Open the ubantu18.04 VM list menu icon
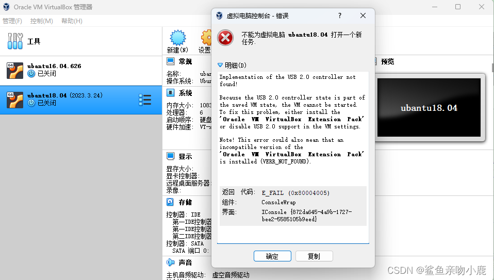The height and width of the screenshot is (280, 494). coord(145,100)
